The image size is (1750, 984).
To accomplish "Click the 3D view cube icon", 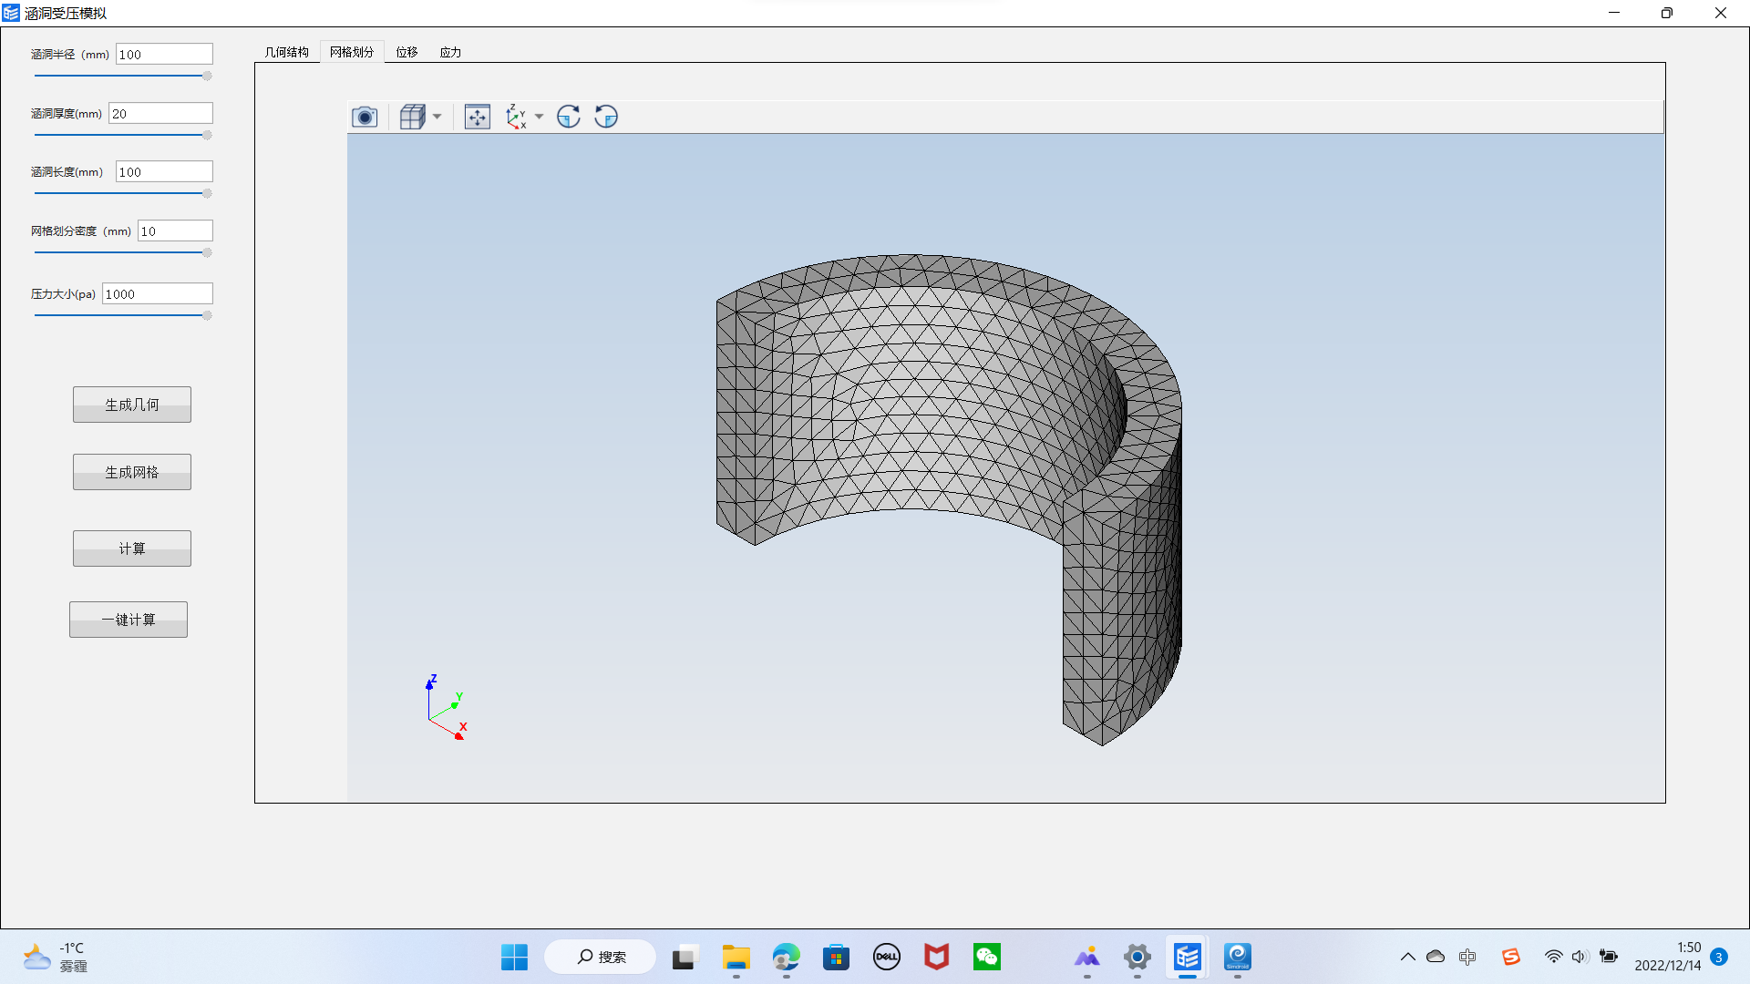I will coord(413,117).
